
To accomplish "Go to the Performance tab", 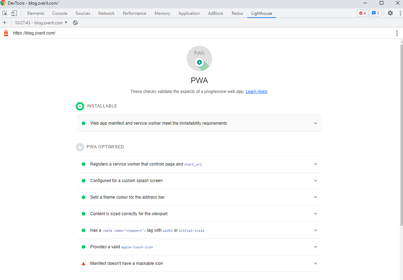I will [x=135, y=13].
